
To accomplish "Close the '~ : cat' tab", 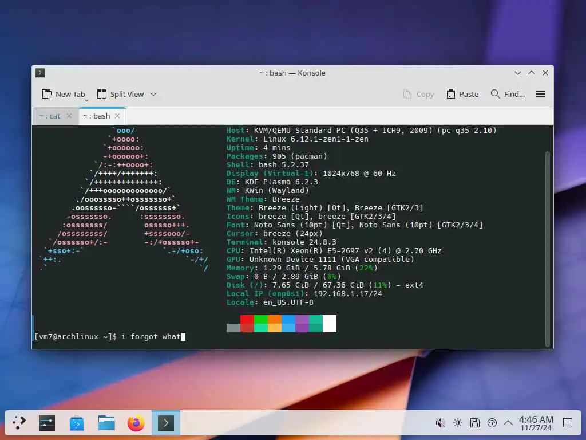I will (69, 116).
